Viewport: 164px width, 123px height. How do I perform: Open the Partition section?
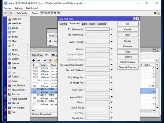[x=16, y=94]
